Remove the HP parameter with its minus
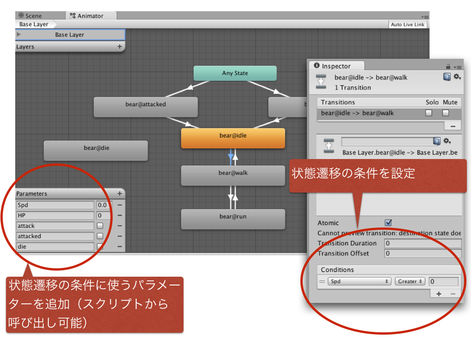This screenshot has height=353, width=471. pos(120,216)
